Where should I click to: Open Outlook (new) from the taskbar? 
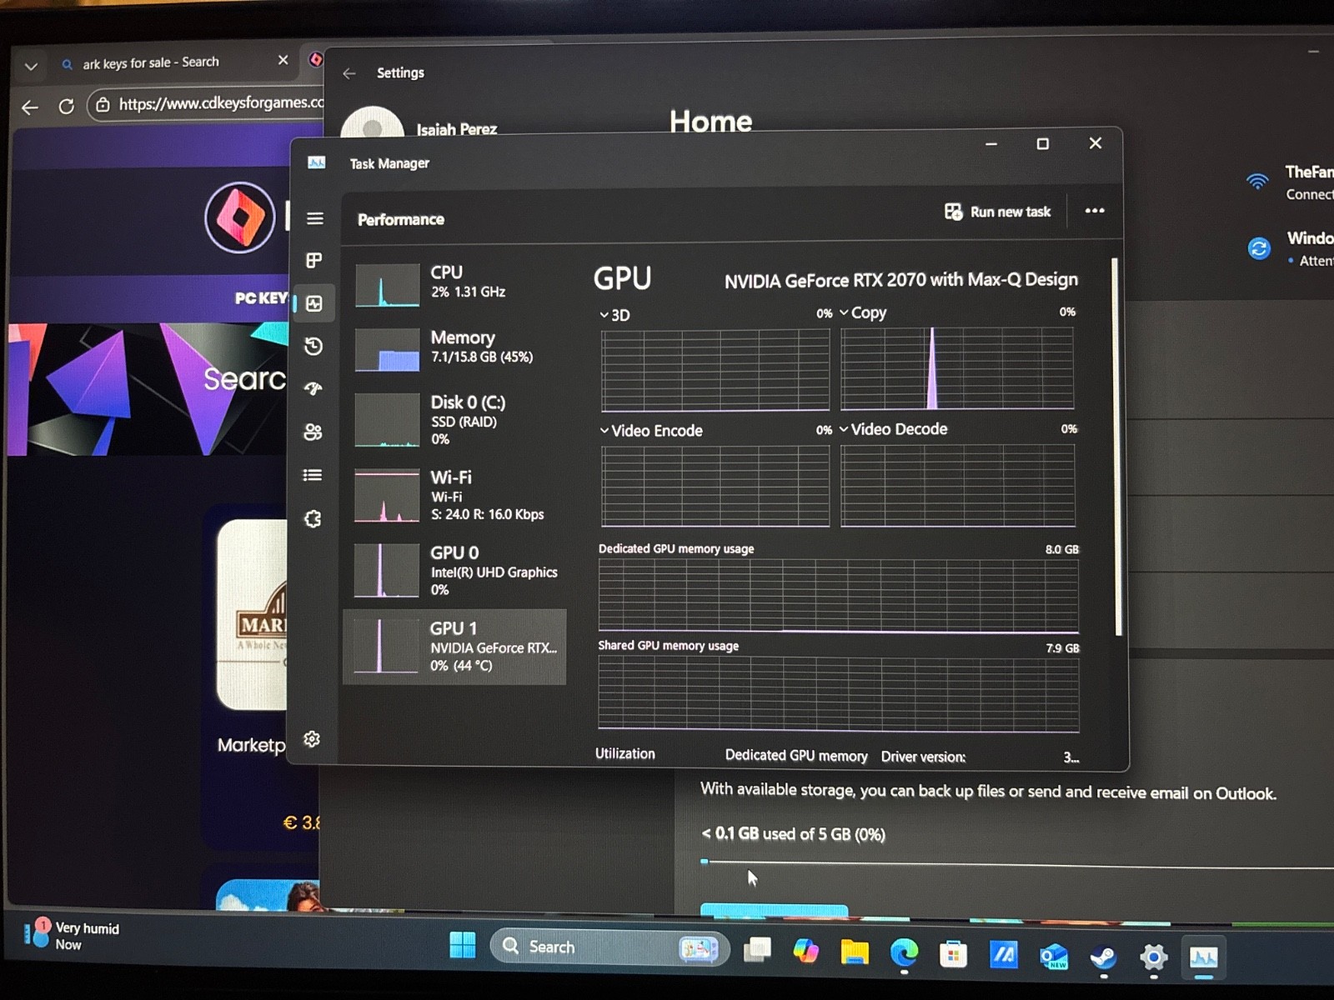tap(1053, 956)
